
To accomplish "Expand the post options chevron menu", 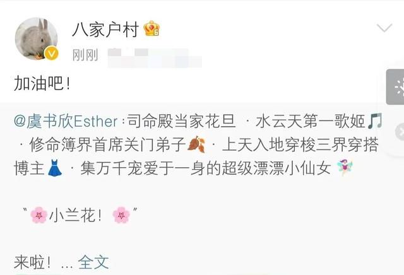I will 384,28.
